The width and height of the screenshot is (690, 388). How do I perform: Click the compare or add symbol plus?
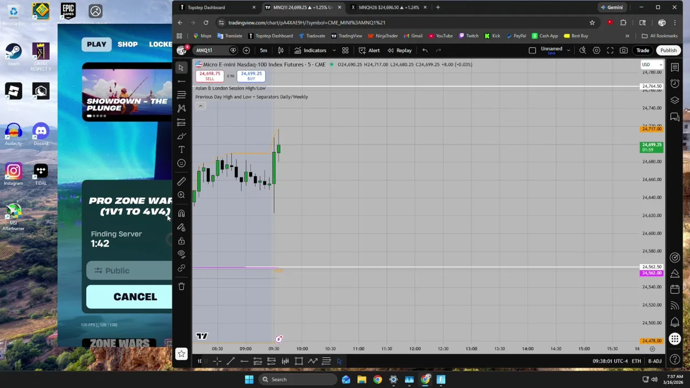(246, 50)
